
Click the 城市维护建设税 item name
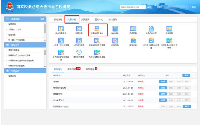[x=60, y=88]
